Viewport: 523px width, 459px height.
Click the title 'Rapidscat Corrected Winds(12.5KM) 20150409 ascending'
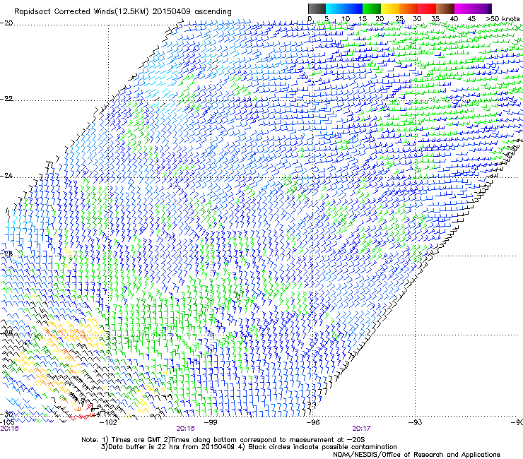coord(123,12)
